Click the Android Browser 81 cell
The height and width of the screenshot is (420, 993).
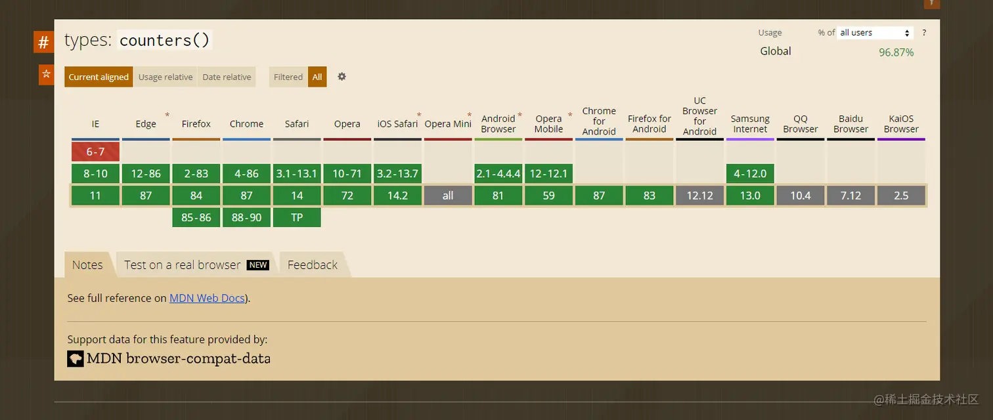pyautogui.click(x=498, y=196)
